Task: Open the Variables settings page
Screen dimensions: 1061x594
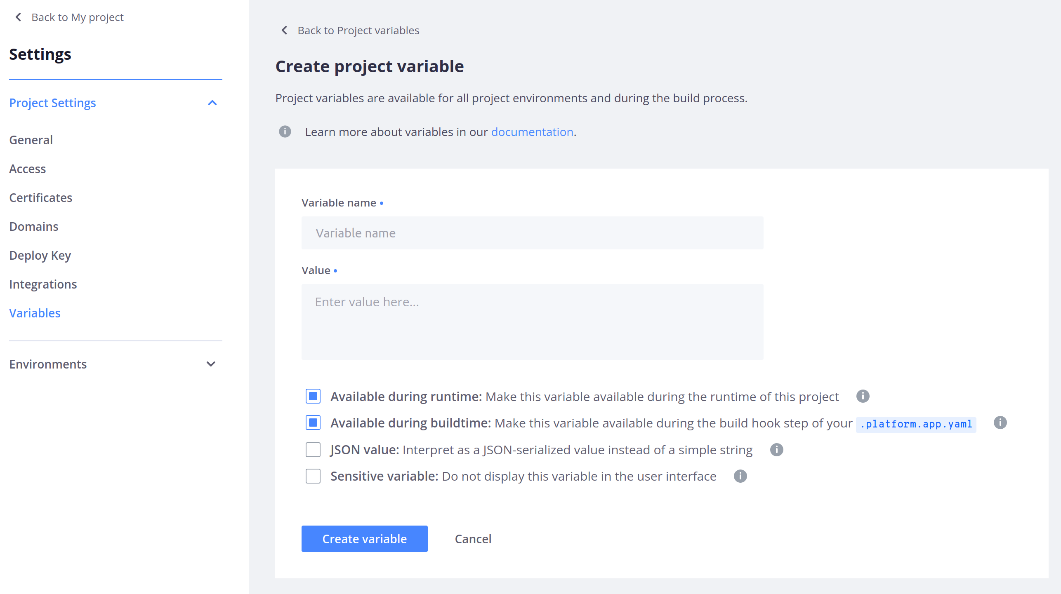Action: (35, 313)
